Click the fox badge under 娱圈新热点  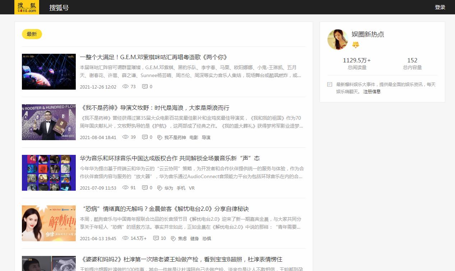(x=356, y=45)
